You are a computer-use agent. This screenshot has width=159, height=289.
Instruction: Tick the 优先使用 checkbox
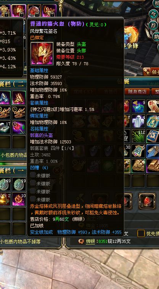click(141, 233)
